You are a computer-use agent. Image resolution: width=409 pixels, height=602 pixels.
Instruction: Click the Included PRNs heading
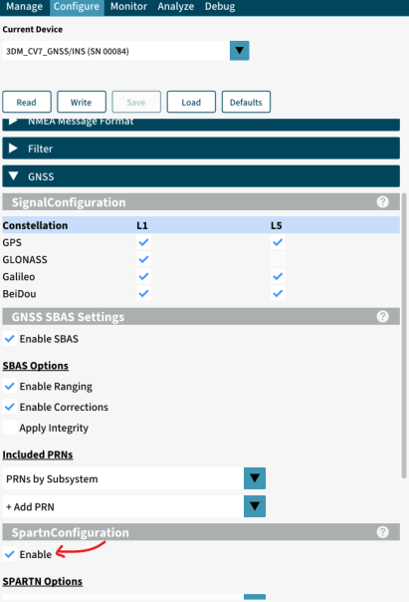tap(38, 454)
